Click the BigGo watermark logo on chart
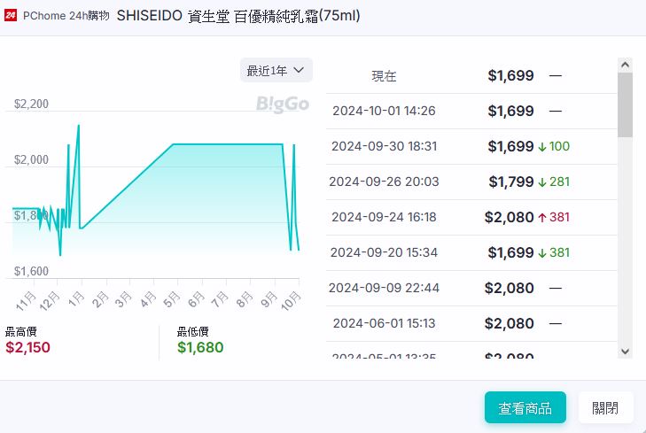The width and height of the screenshot is (646, 433). pos(283,104)
